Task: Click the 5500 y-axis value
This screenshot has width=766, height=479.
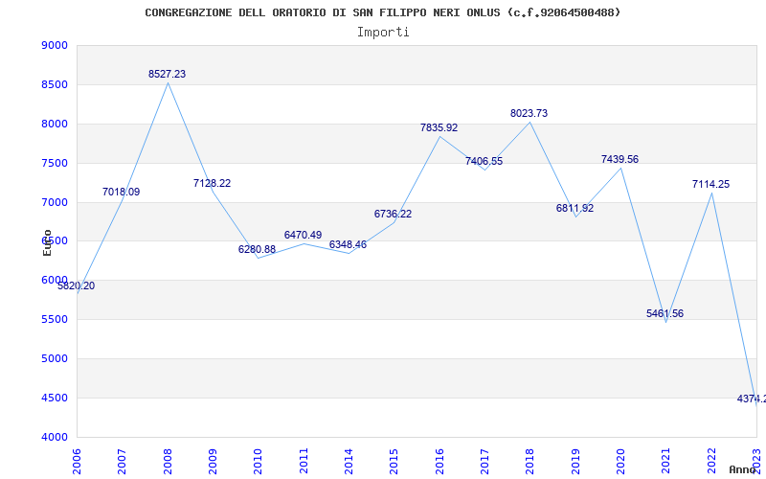Action: click(x=55, y=319)
